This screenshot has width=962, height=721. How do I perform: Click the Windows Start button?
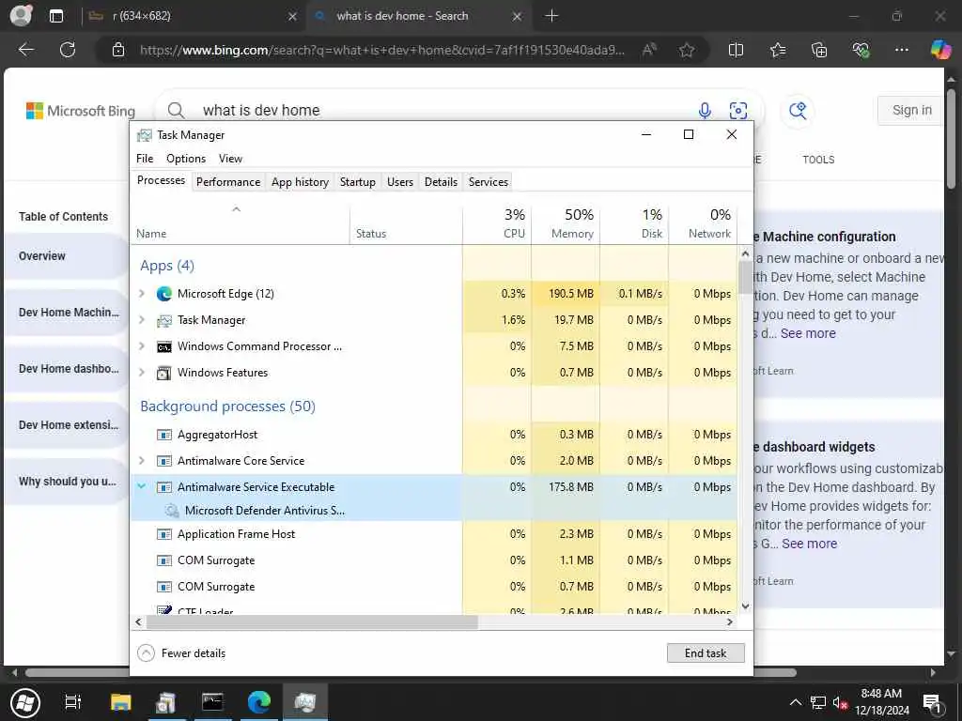point(24,702)
